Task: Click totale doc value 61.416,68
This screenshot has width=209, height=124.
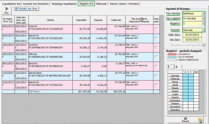Action: point(120,26)
